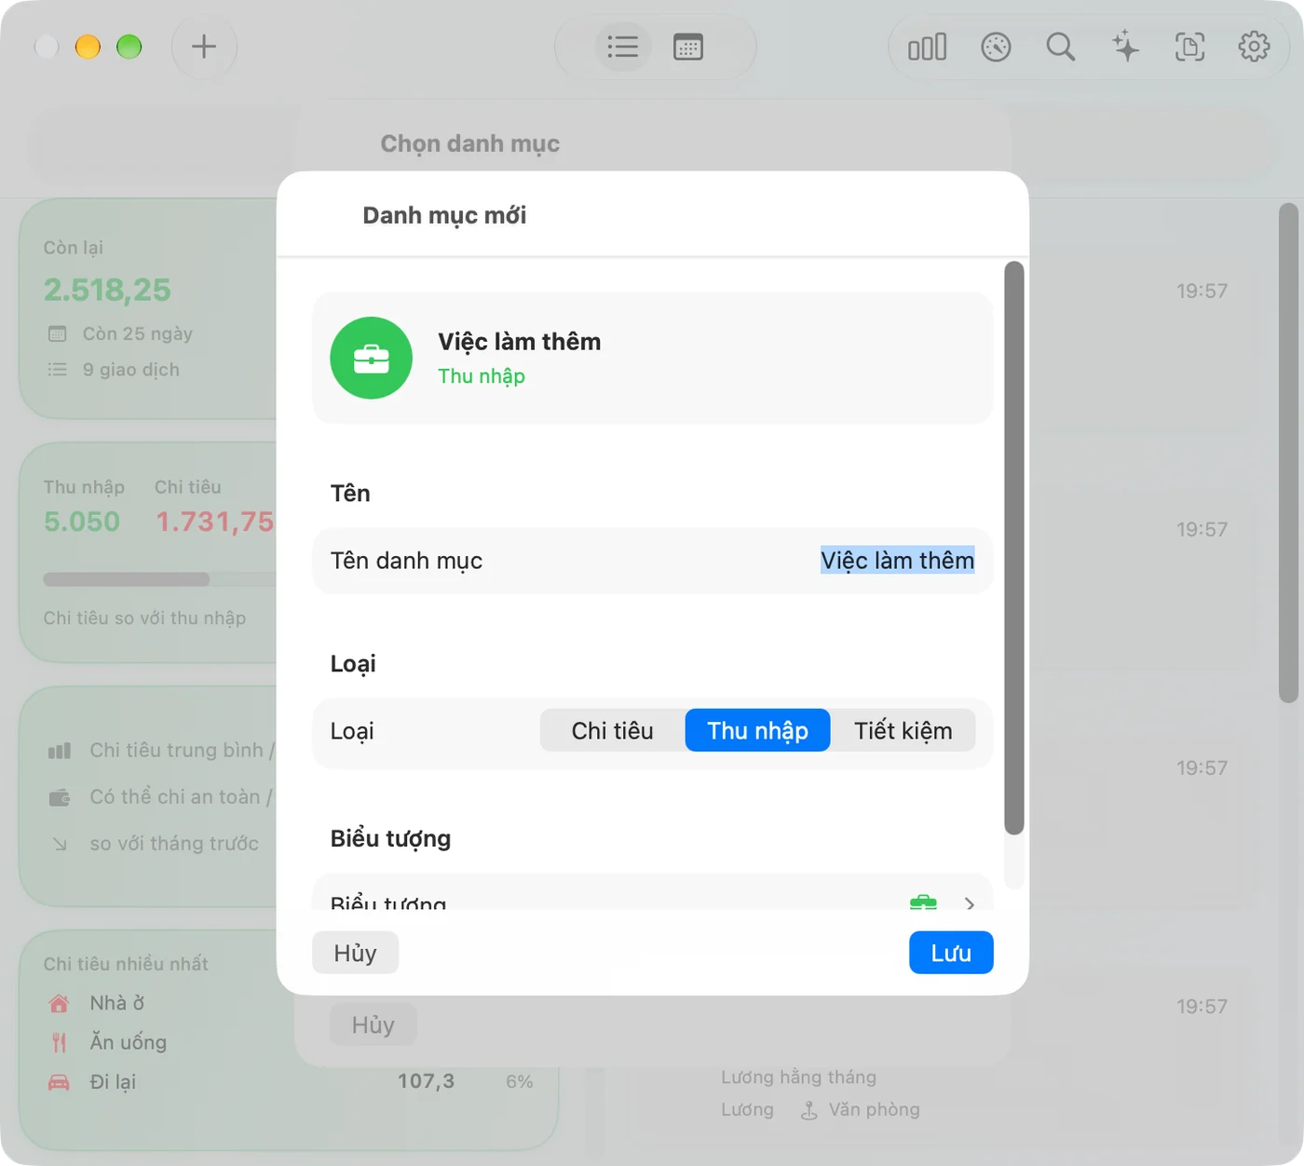Click Hủy in the Chọn danh mục sheet

point(373,1024)
